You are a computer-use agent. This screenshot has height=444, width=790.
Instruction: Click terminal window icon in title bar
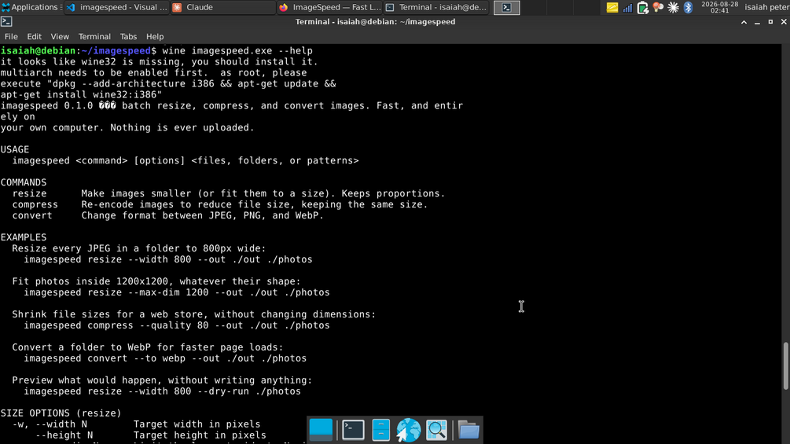tap(6, 22)
